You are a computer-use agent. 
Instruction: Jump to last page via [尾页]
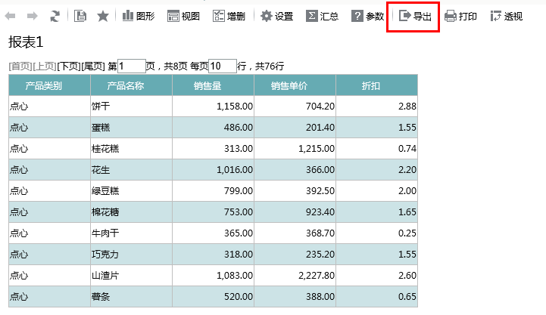tap(93, 66)
